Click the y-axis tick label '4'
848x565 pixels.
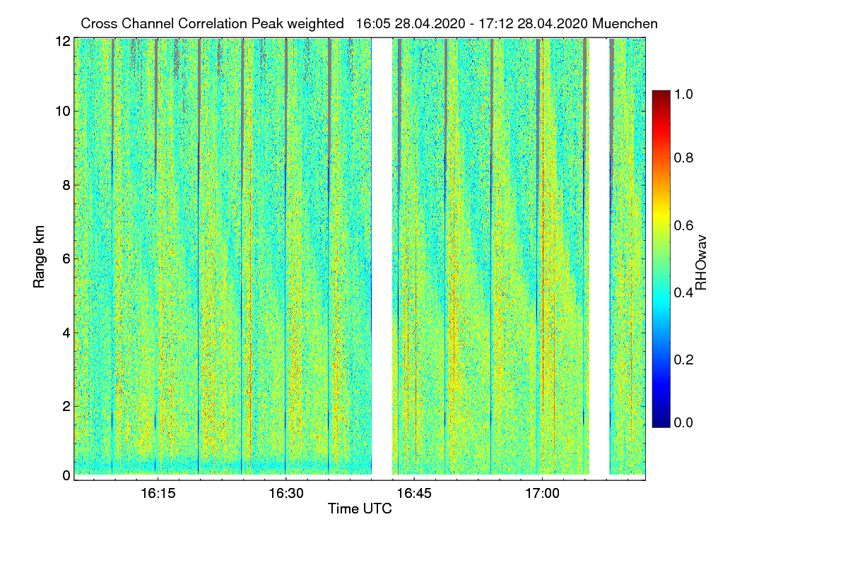click(66, 332)
